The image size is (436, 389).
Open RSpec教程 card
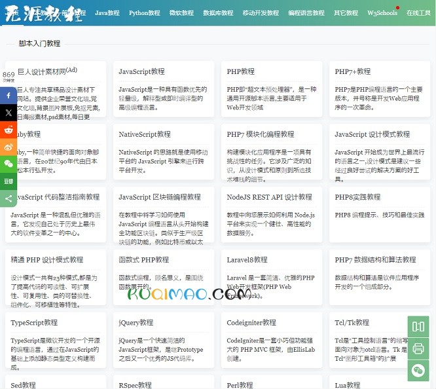[x=164, y=382]
